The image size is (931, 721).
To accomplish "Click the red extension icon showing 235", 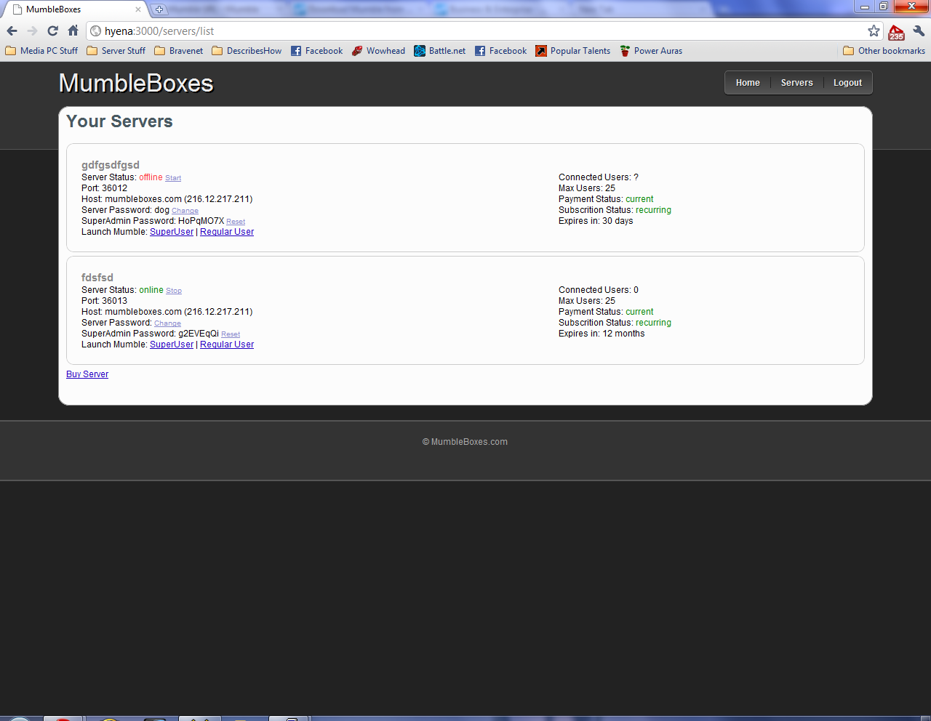I will [x=896, y=32].
